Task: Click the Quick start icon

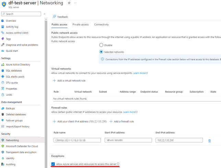Action: [x=3, y=51]
